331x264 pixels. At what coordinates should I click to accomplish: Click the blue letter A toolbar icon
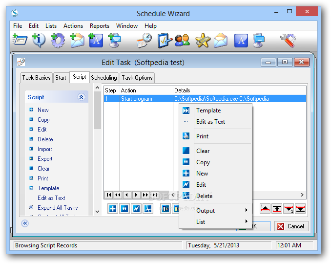(x=241, y=40)
